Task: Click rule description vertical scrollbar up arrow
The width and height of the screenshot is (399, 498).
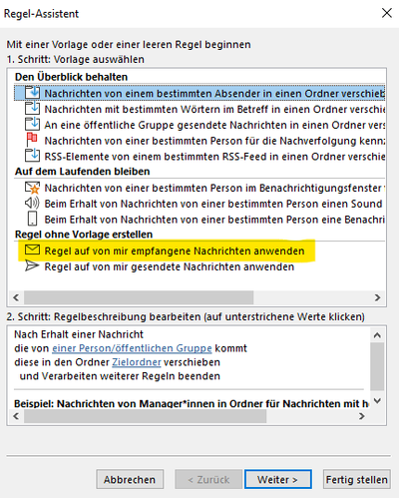Action: click(x=377, y=335)
